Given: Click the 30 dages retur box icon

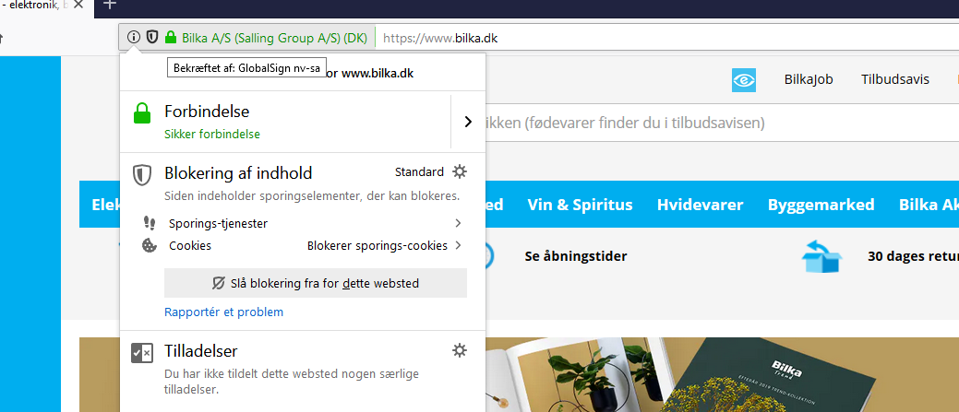Looking at the screenshot, I should 821,256.
